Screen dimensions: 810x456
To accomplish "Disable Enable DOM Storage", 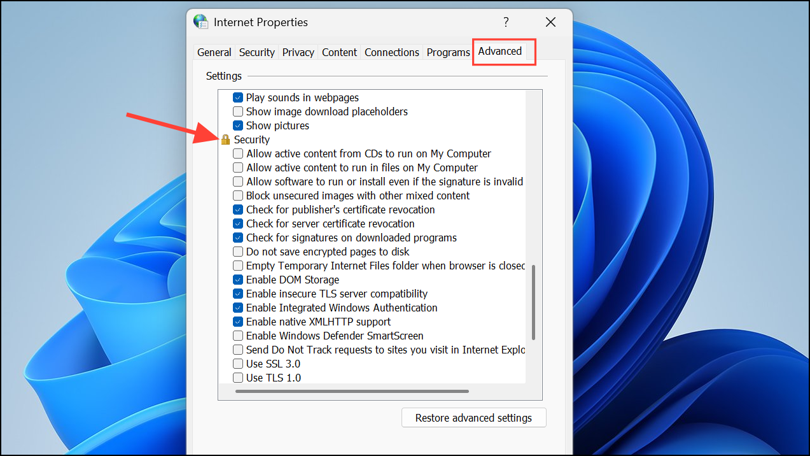I will tap(238, 280).
